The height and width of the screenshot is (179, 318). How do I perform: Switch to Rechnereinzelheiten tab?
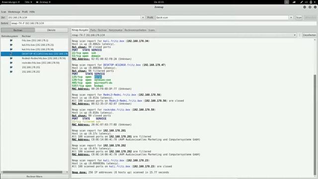pos(135,30)
